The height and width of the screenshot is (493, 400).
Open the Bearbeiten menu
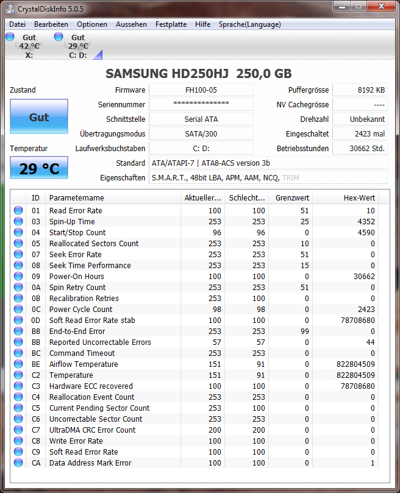pos(51,24)
